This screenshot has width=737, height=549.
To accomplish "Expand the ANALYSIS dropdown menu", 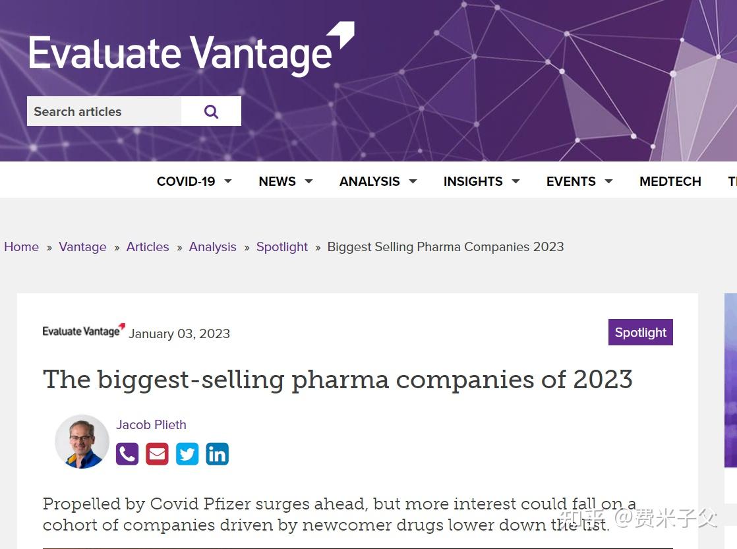I will (378, 181).
